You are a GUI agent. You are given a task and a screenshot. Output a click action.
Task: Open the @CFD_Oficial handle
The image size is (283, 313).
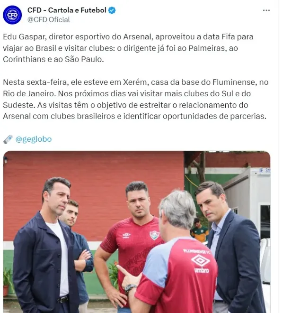click(49, 20)
